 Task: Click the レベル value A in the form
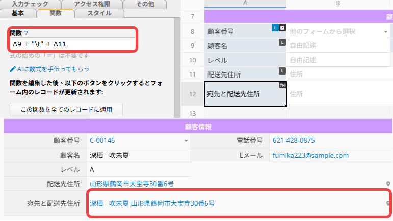point(92,170)
